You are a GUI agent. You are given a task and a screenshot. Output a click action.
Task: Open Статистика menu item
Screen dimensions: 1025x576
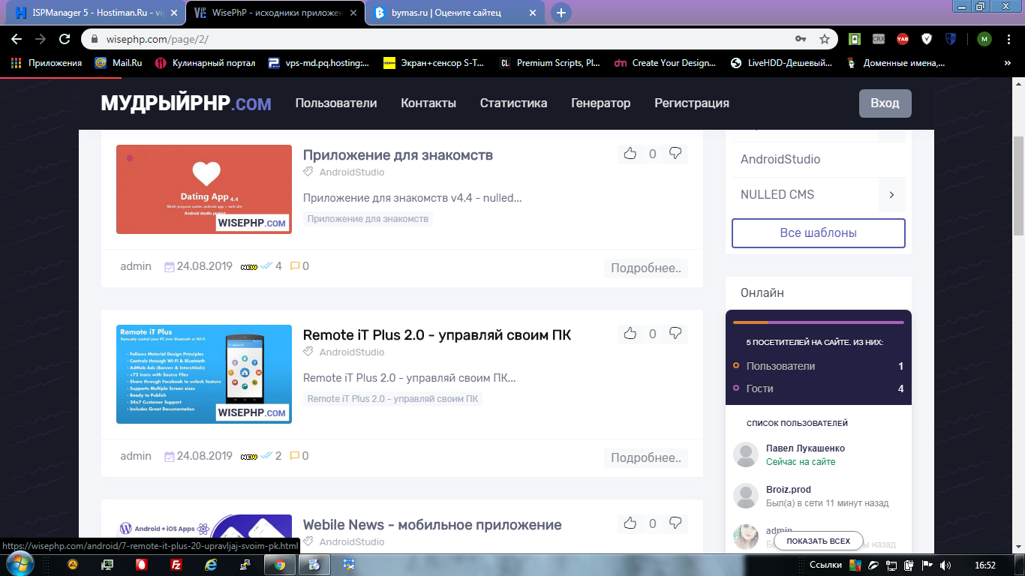513,103
